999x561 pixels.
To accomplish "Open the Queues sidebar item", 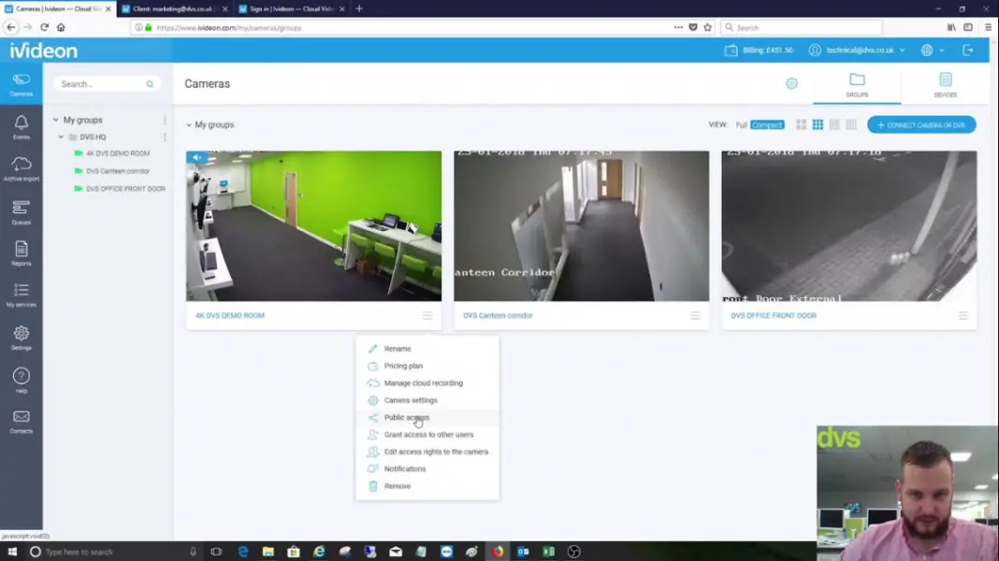I will [21, 212].
